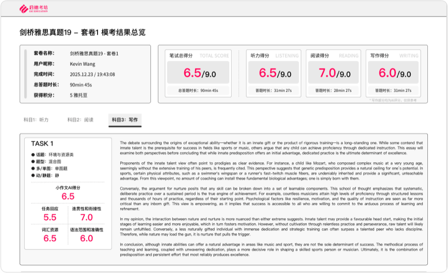Click the 连贯性和衔接性 7.0 score
448x273 pixels.
(87, 217)
